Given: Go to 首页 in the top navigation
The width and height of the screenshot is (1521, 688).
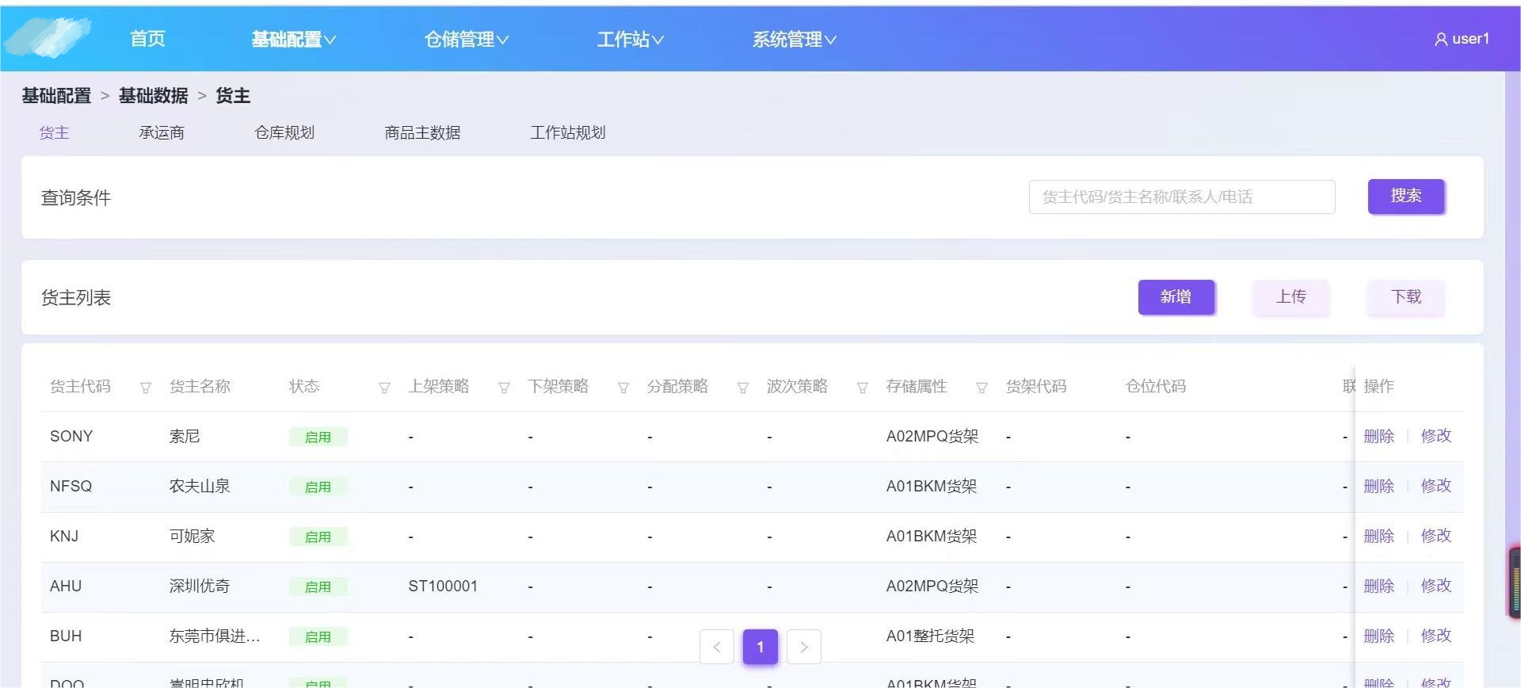Looking at the screenshot, I should coord(147,39).
